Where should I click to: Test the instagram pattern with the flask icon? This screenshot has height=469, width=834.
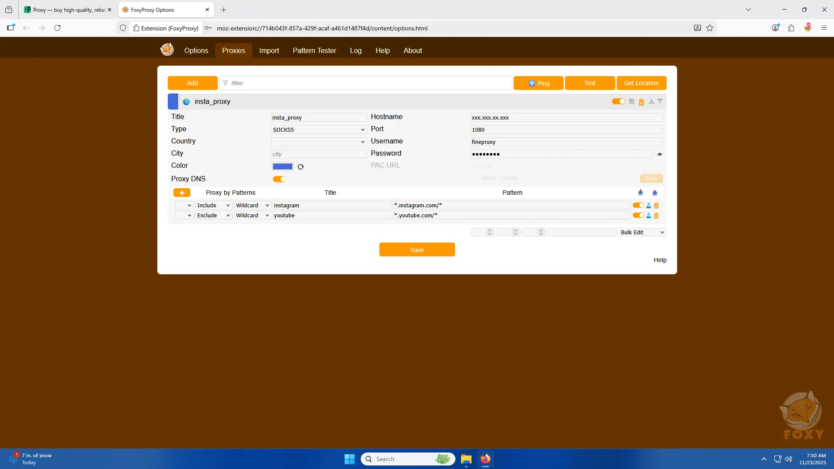coord(648,206)
